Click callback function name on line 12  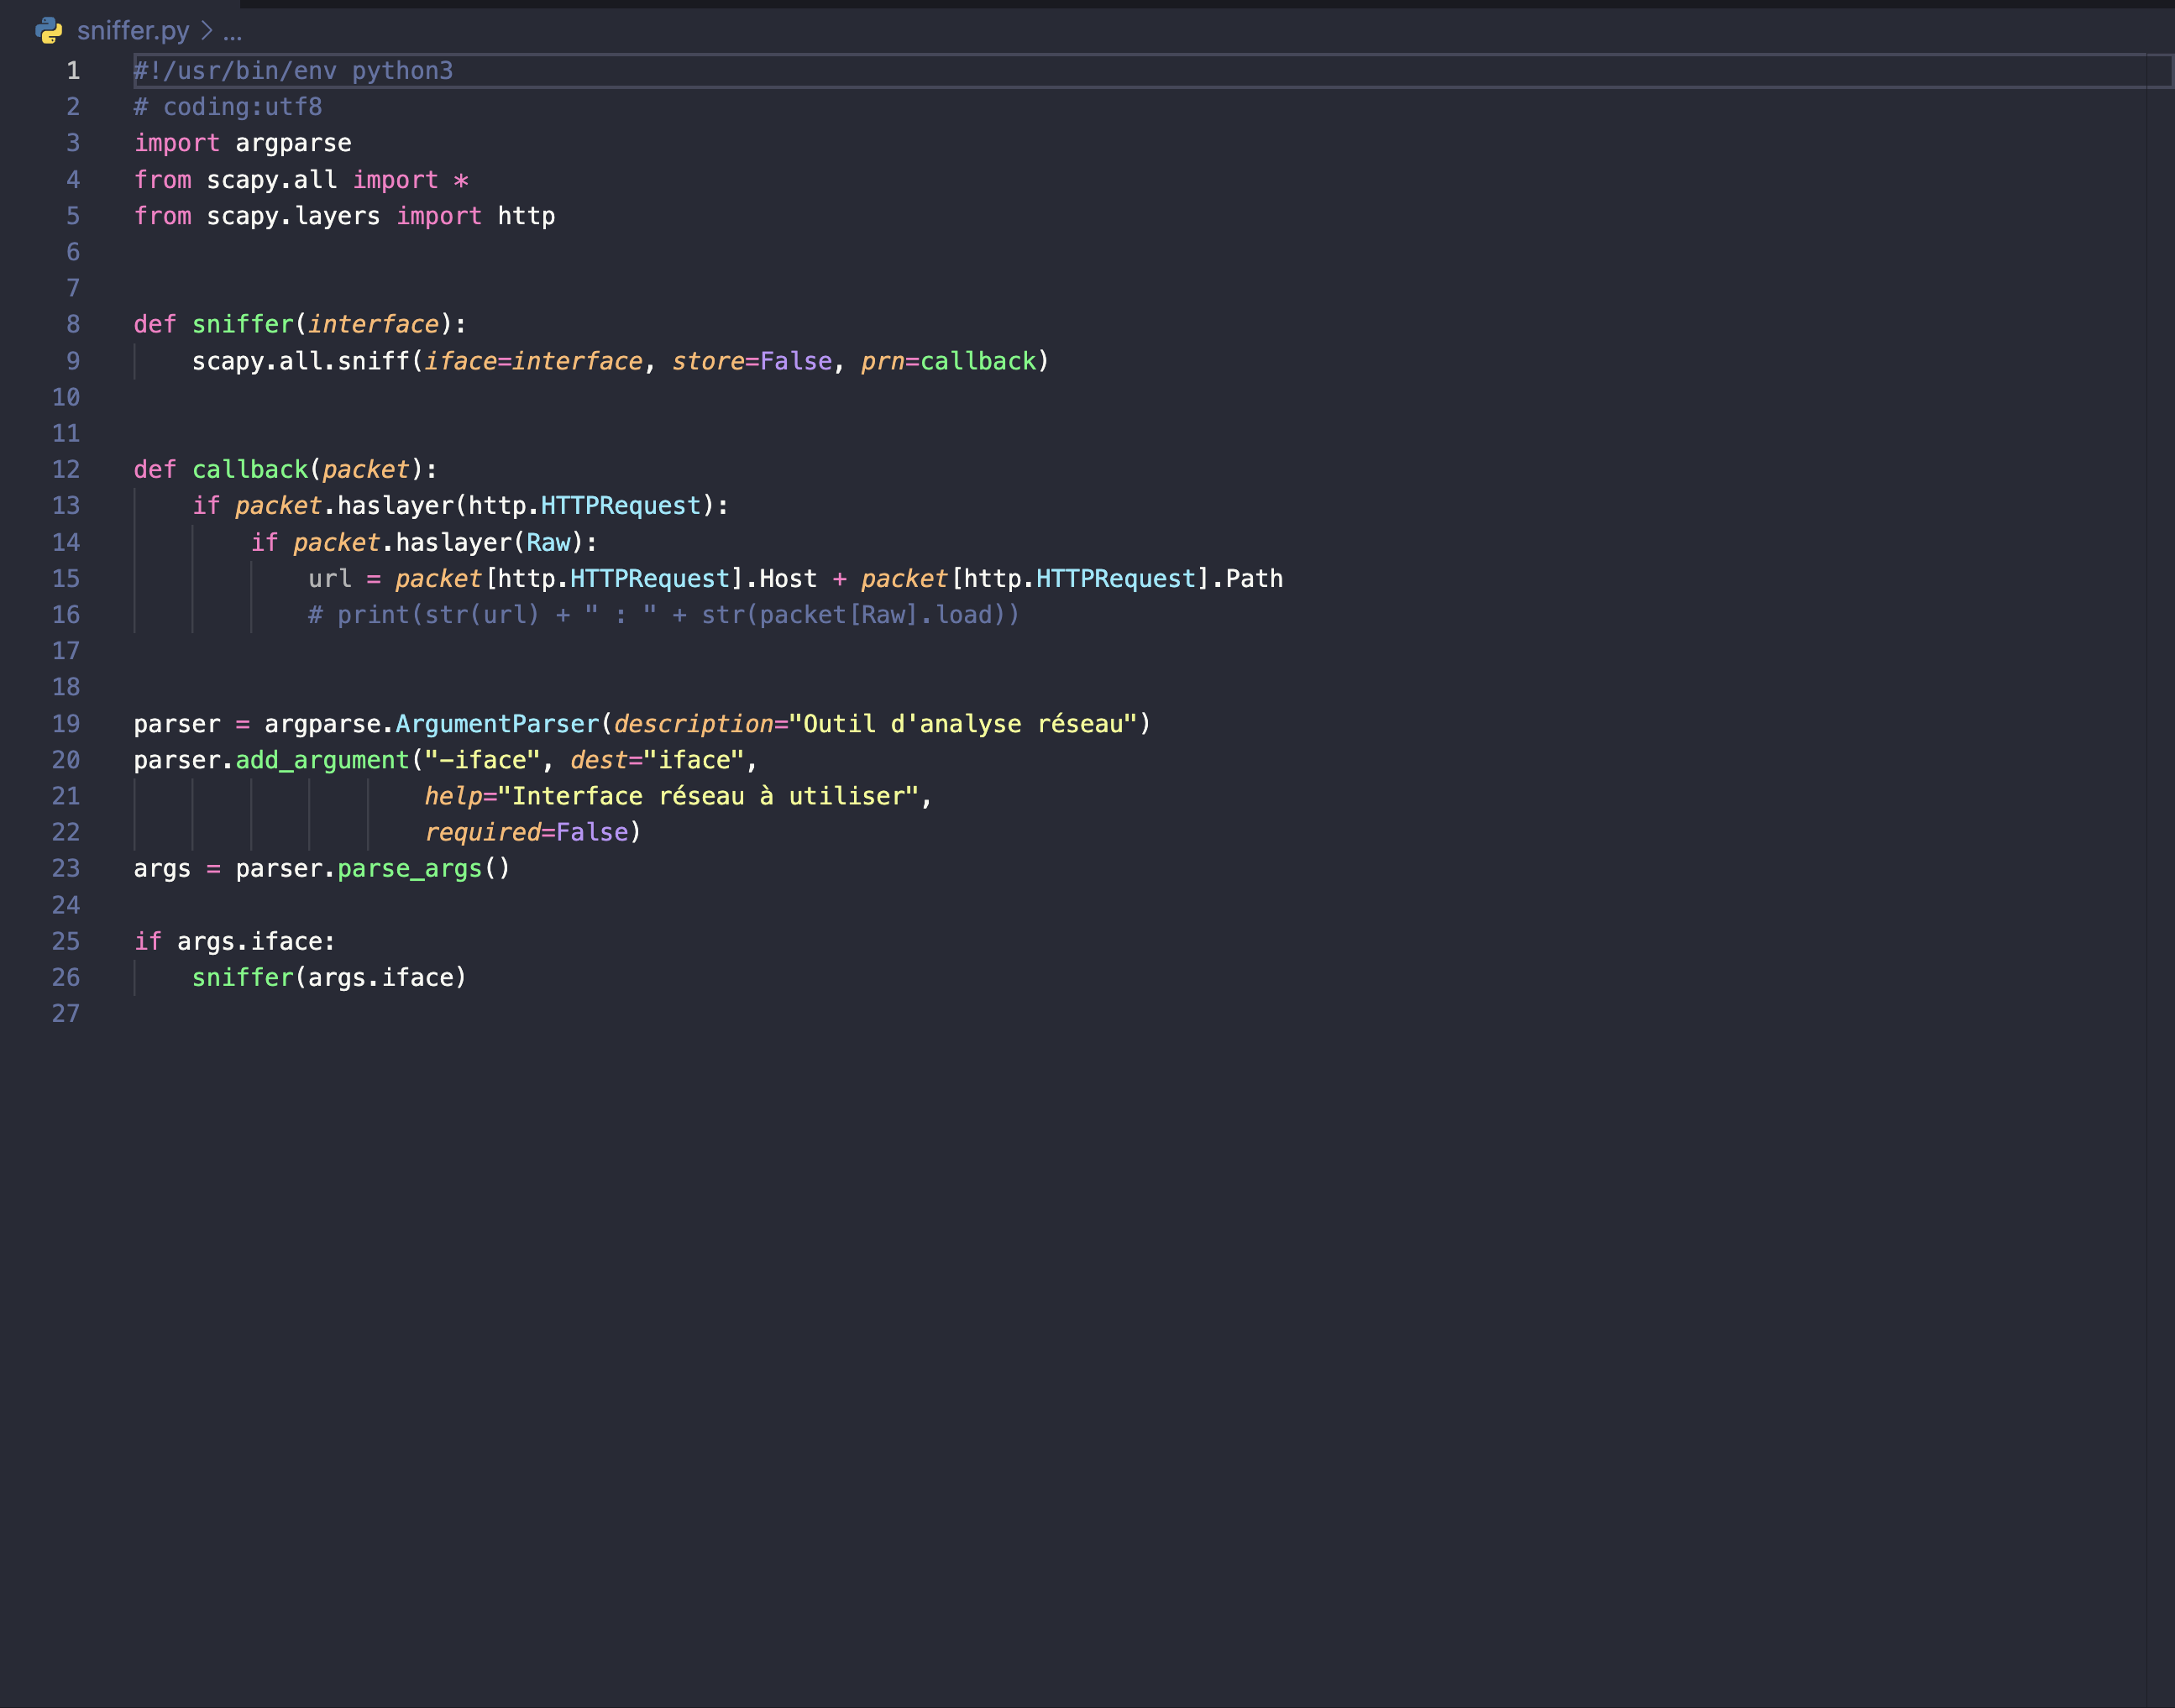(250, 470)
